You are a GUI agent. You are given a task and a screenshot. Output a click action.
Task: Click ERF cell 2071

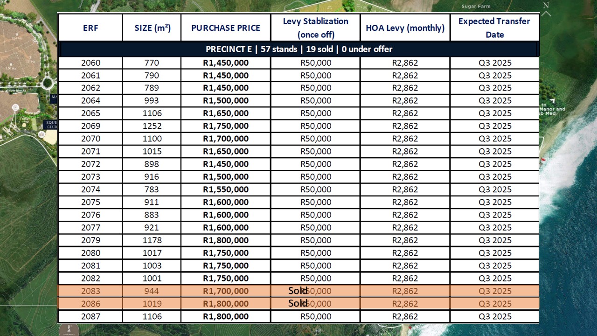[90, 151]
